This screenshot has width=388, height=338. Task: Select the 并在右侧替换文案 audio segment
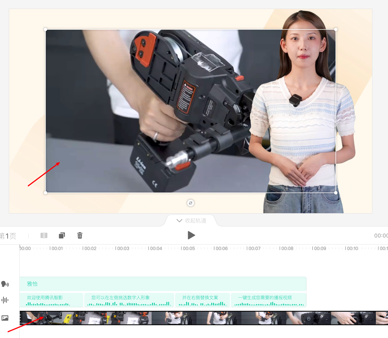tap(202, 300)
